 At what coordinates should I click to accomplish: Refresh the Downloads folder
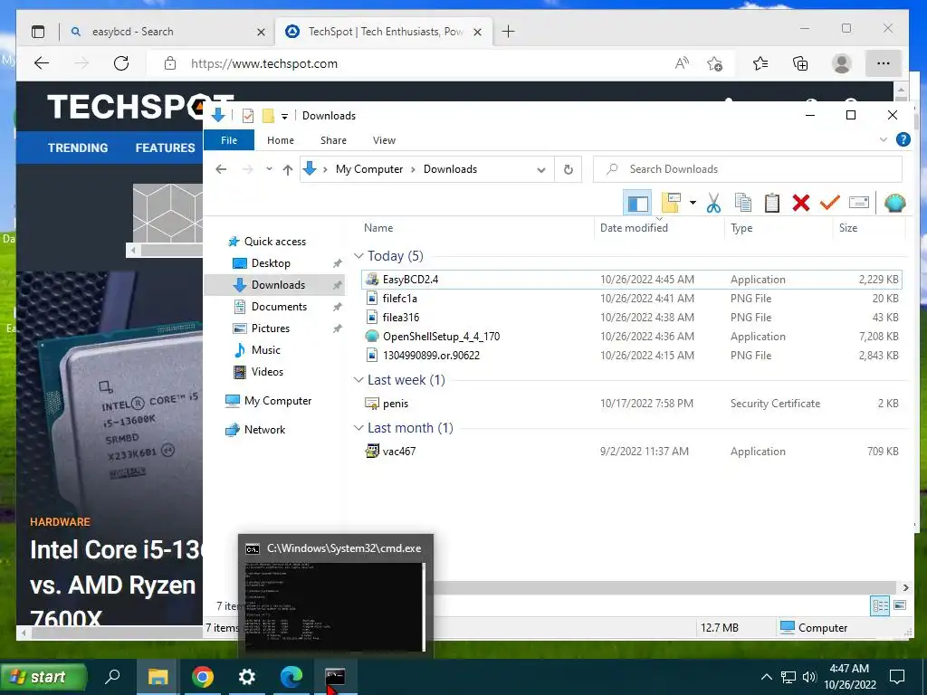(x=569, y=169)
